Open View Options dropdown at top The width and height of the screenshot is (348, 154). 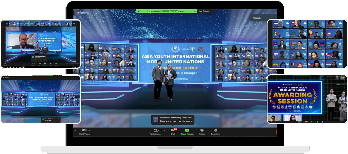[205, 11]
